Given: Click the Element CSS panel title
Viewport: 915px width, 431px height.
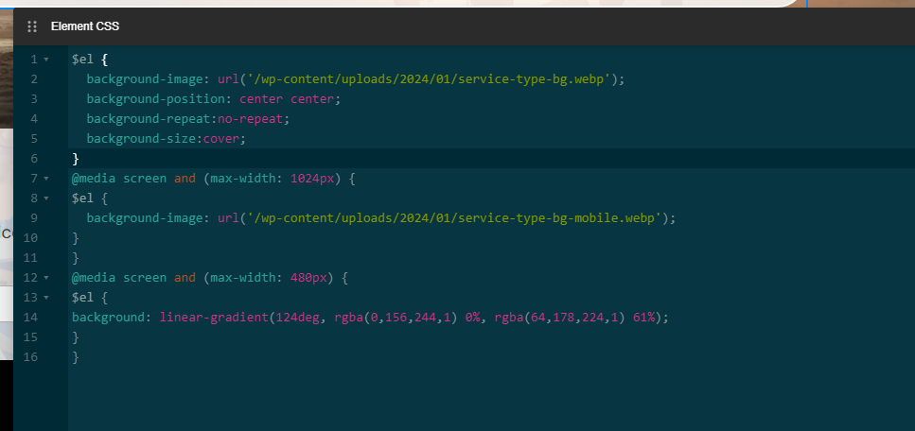Looking at the screenshot, I should [x=85, y=26].
